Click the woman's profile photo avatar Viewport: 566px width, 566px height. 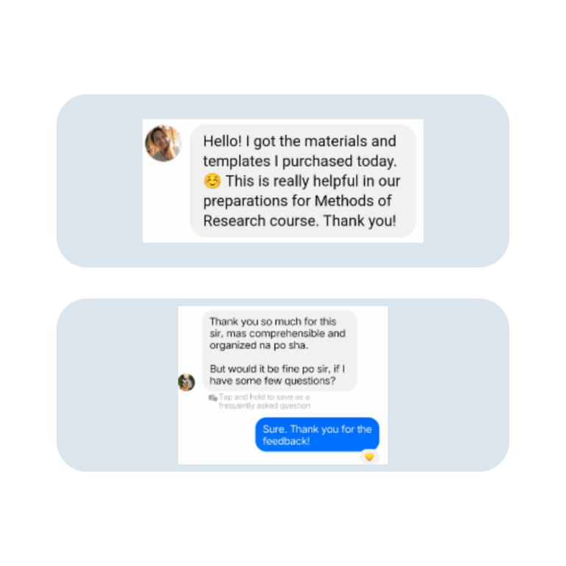[163, 143]
